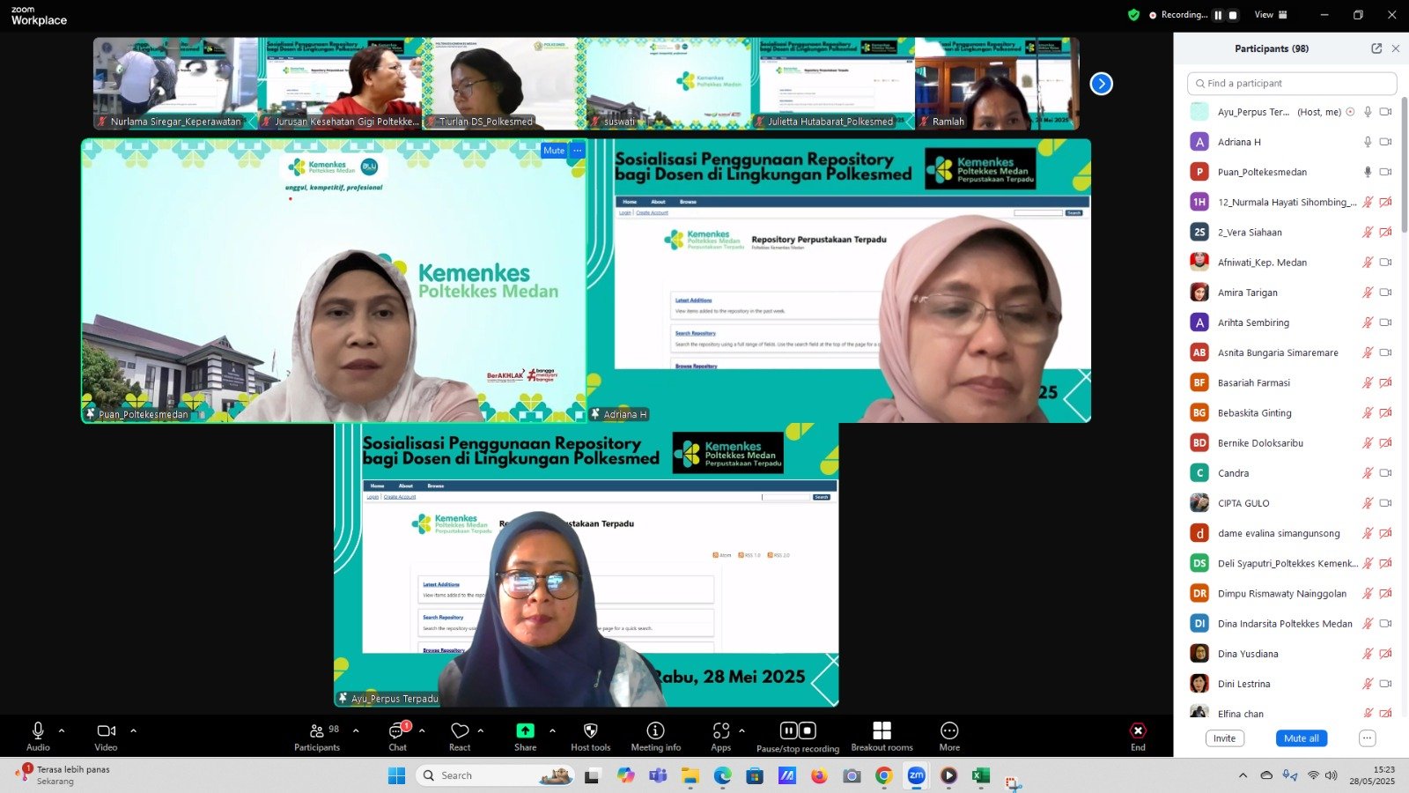
Task: Click the green encryption shield icon
Action: pyautogui.click(x=1133, y=15)
